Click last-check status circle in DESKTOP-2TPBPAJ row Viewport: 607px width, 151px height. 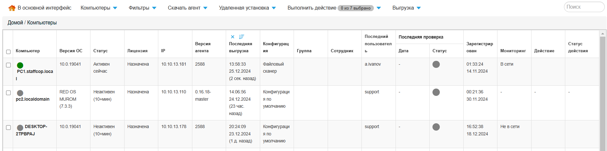pos(436,127)
